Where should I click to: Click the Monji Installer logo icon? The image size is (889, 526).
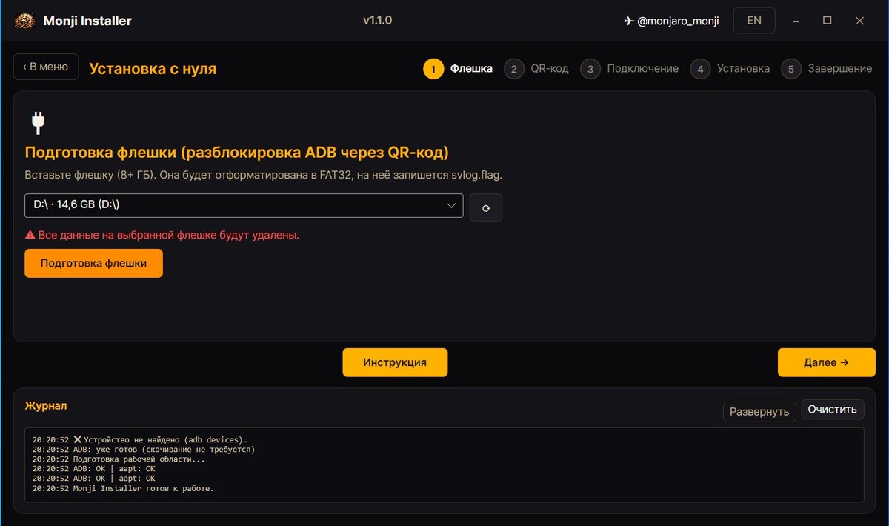[x=24, y=21]
